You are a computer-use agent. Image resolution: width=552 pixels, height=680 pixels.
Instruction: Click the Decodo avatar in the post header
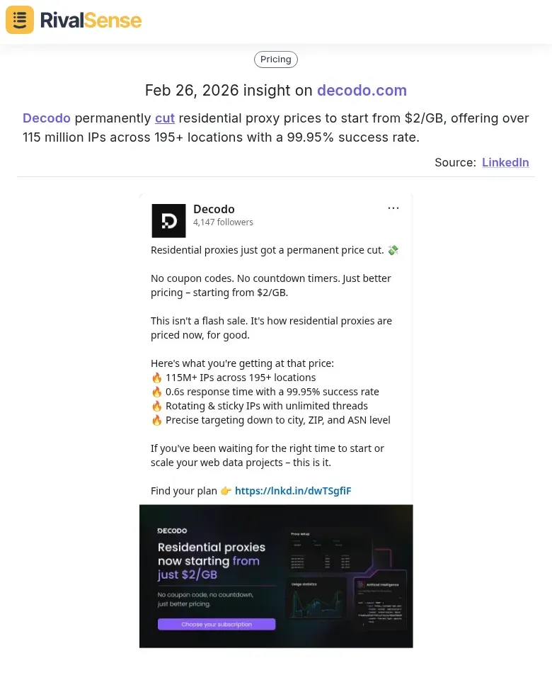tap(168, 220)
